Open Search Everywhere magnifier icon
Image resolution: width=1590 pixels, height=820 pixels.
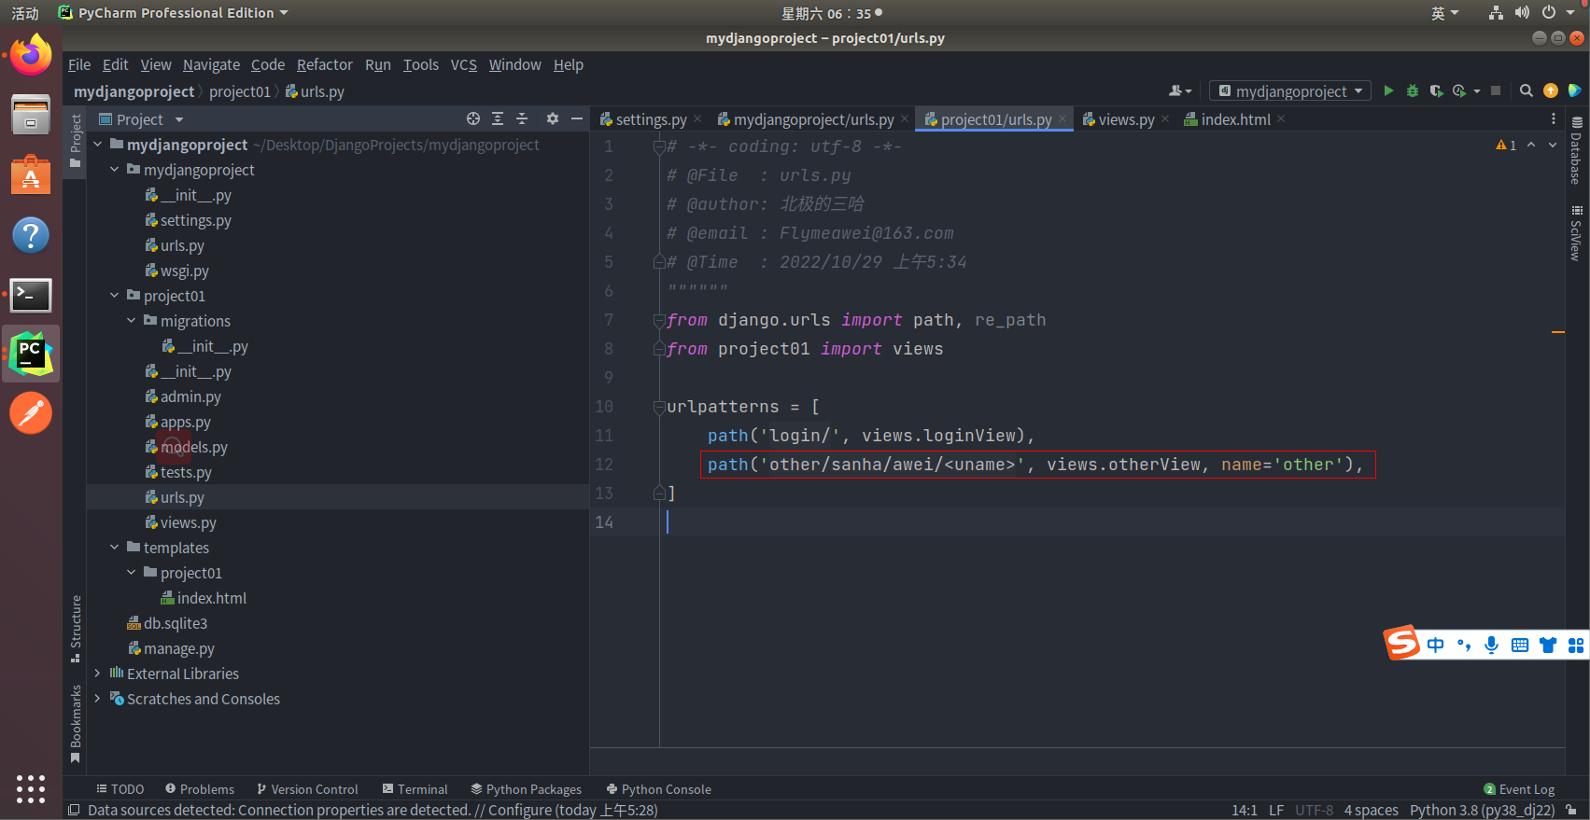point(1527,90)
